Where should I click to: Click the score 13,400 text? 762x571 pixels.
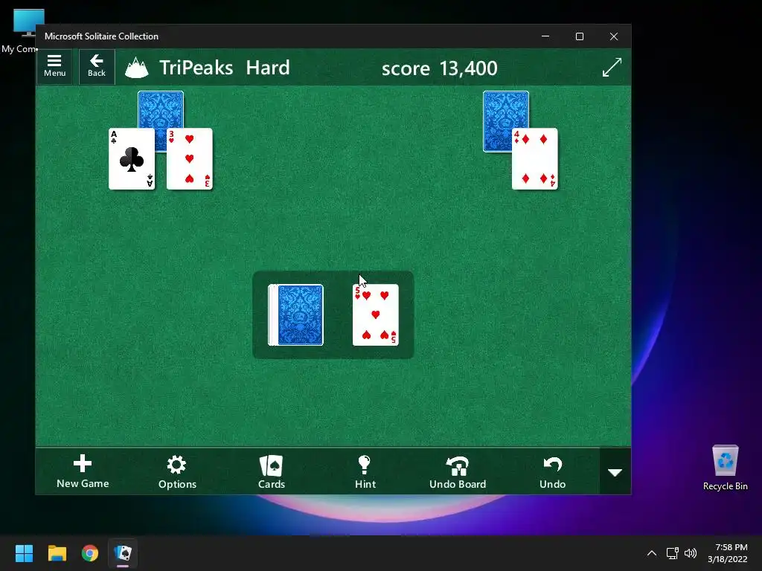pyautogui.click(x=439, y=68)
